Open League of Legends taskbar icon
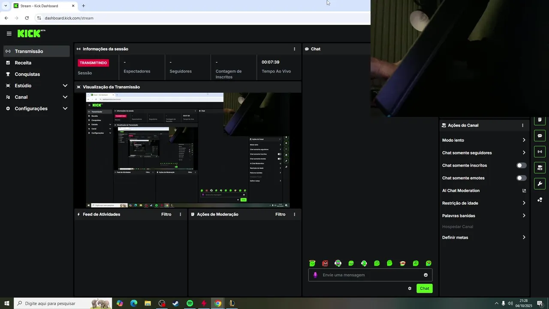The height and width of the screenshot is (309, 549). 232,303
